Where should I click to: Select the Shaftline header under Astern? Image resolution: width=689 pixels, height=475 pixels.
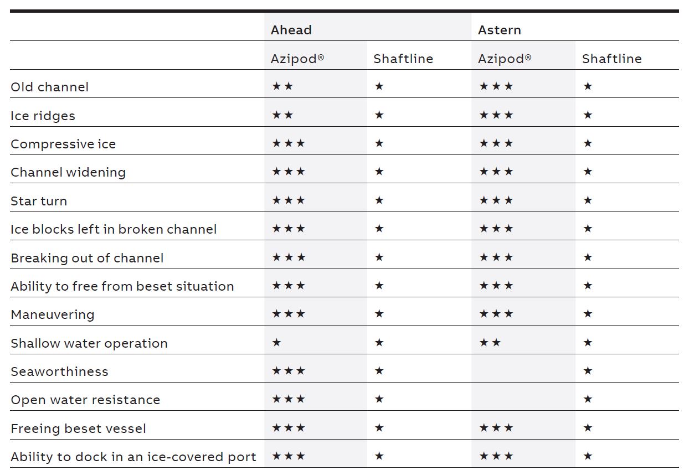click(611, 59)
